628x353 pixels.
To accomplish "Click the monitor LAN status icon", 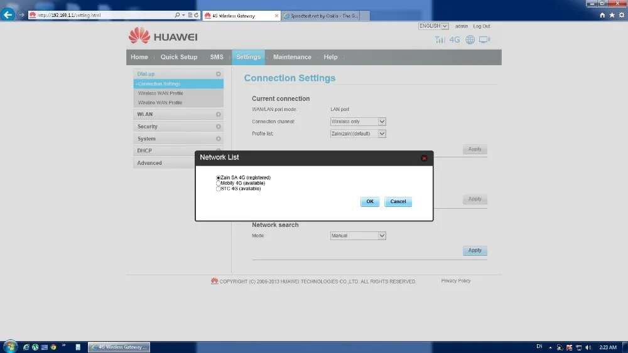I will tap(484, 40).
